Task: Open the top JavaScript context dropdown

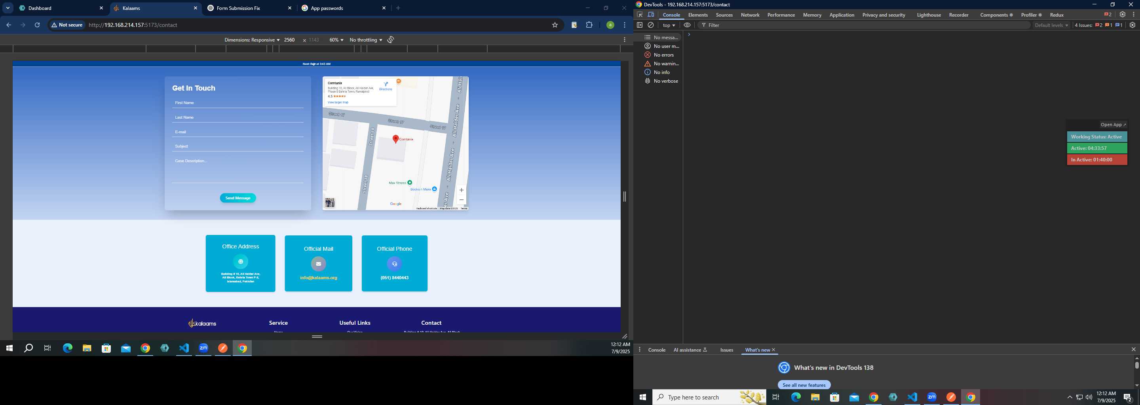Action: tap(669, 25)
